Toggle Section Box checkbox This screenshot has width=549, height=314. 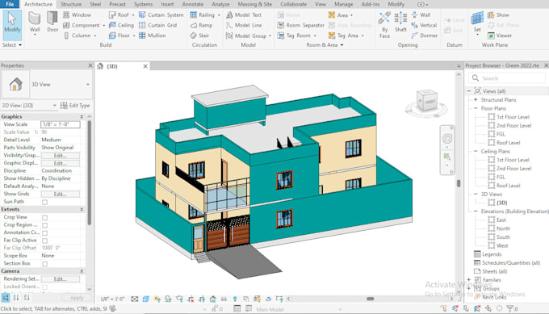pyautogui.click(x=45, y=264)
